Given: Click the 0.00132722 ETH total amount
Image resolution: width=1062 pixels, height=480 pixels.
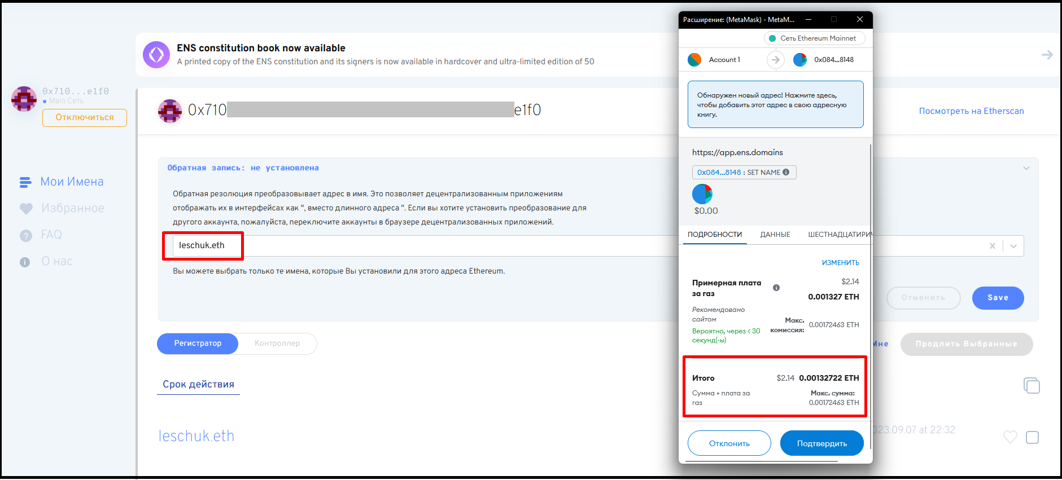Looking at the screenshot, I should [829, 378].
